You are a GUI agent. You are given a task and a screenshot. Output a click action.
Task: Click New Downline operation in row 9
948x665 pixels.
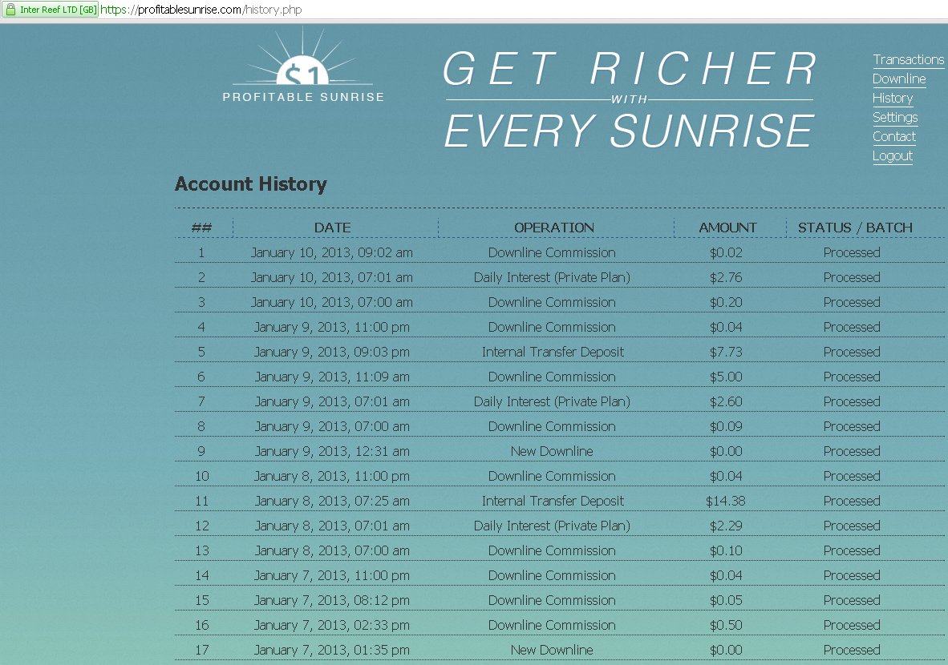coord(551,451)
